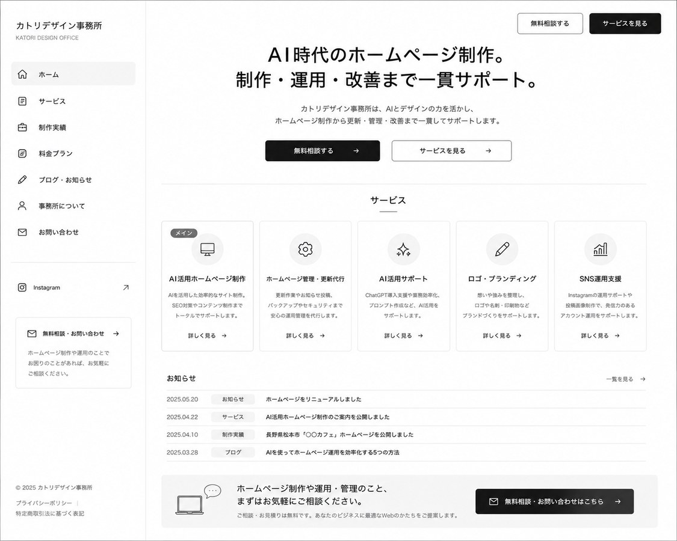677x541 pixels.
Task: Click the サービス tag on 2025.04.22 row
Action: [x=233, y=417]
